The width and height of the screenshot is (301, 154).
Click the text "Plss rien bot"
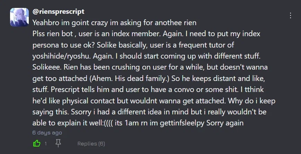53,34
